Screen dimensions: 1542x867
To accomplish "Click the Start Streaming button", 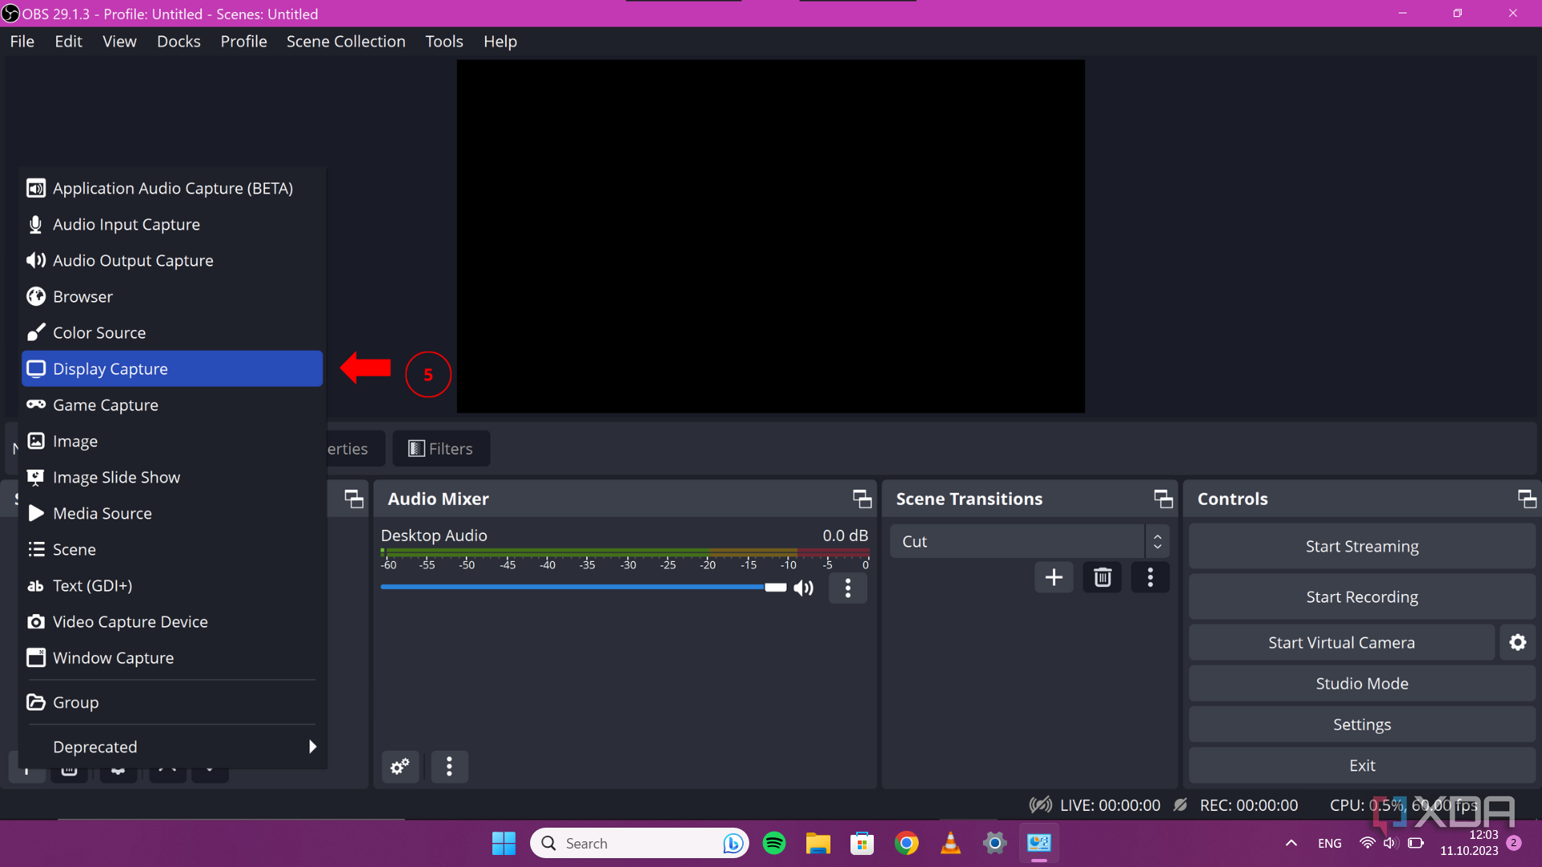I will (x=1361, y=546).
